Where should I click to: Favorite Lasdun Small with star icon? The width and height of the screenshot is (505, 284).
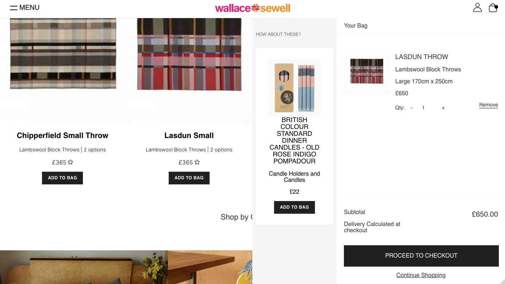pos(197,162)
